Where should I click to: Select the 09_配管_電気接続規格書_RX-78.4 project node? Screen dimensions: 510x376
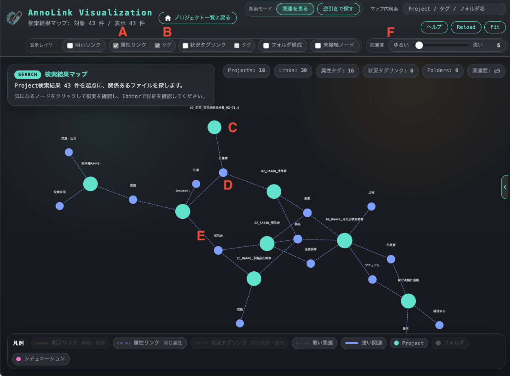pyautogui.click(x=214, y=127)
